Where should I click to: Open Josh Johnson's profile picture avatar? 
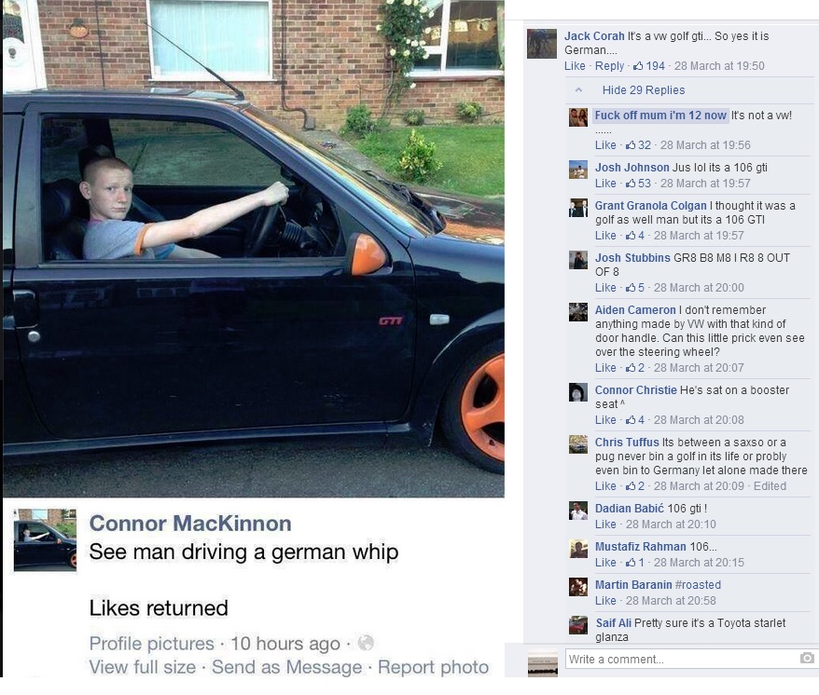click(x=577, y=170)
